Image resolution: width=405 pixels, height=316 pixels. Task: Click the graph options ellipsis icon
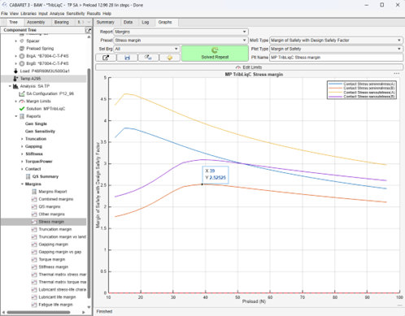coord(396,73)
